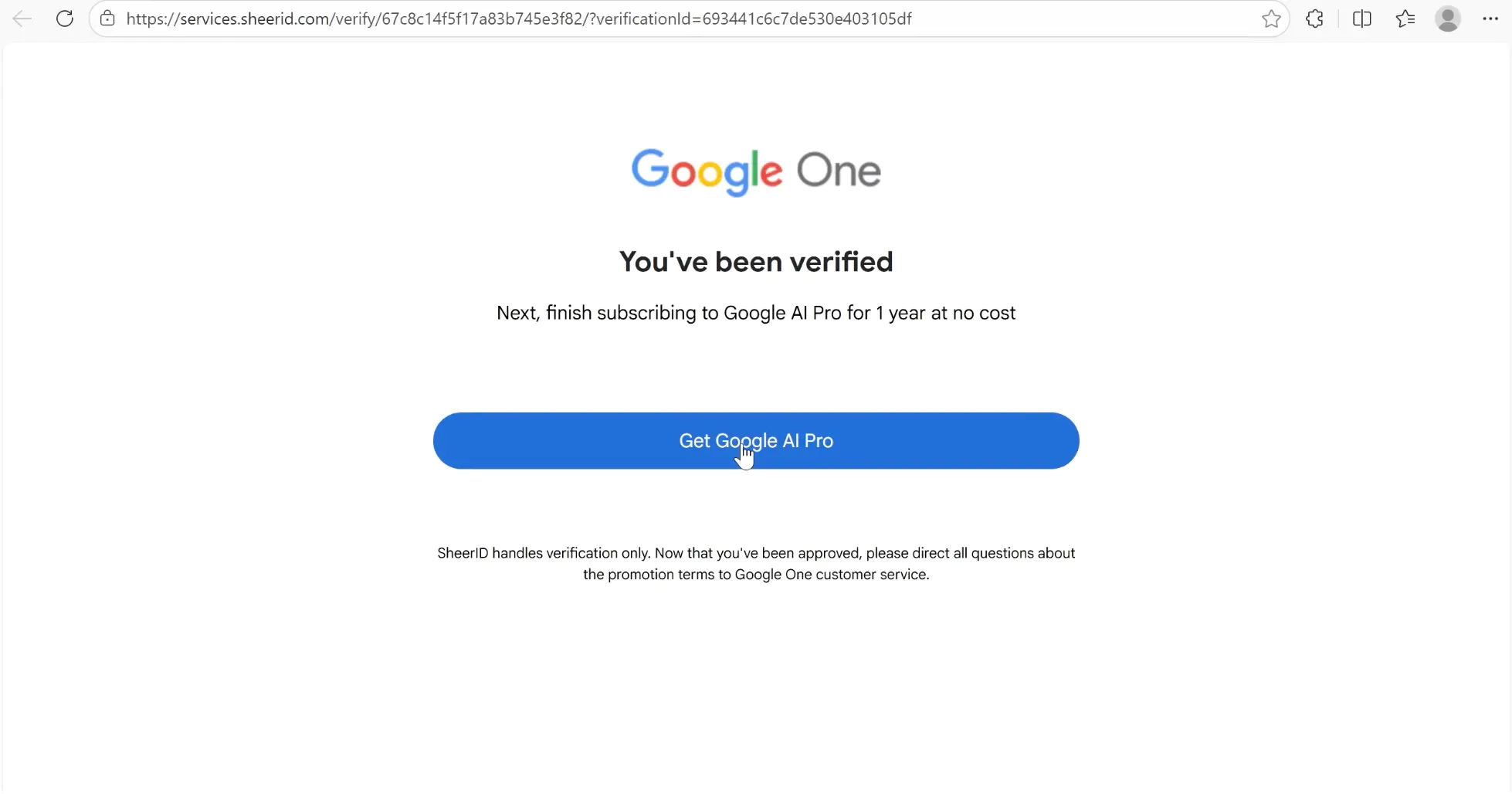
Task: Open the browser Extensions menu
Action: tap(1314, 19)
